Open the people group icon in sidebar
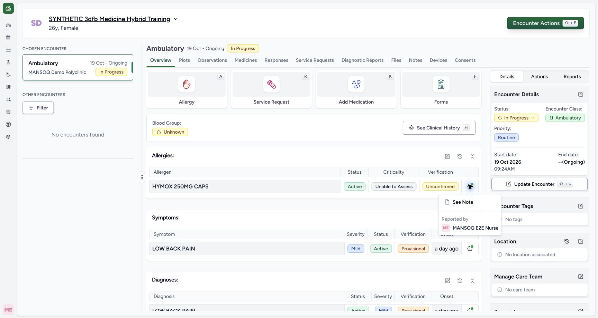The image size is (598, 318). (8, 99)
